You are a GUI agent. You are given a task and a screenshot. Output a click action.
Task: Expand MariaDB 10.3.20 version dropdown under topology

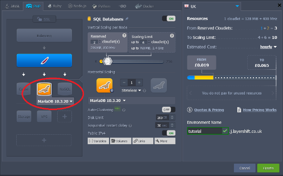tap(55, 102)
